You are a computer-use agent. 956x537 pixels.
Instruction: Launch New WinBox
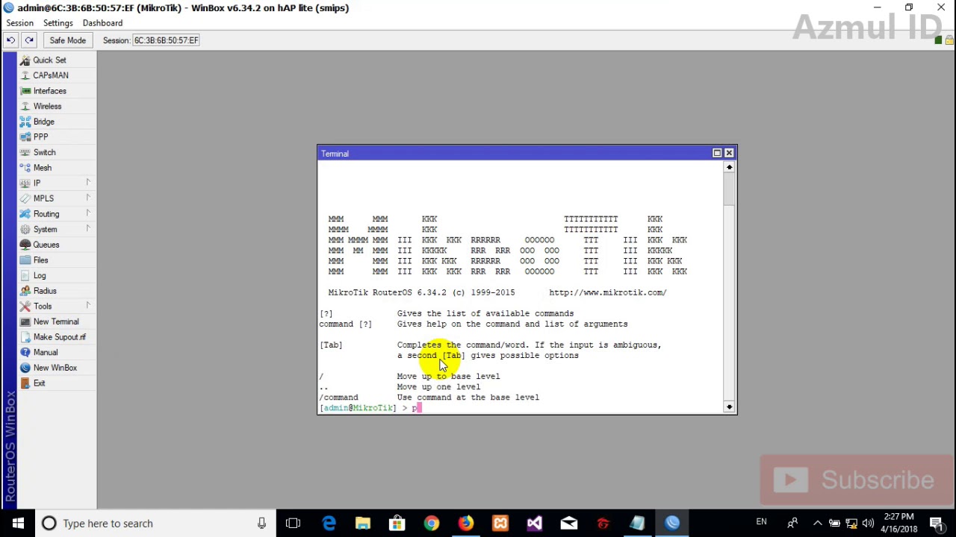tap(55, 368)
